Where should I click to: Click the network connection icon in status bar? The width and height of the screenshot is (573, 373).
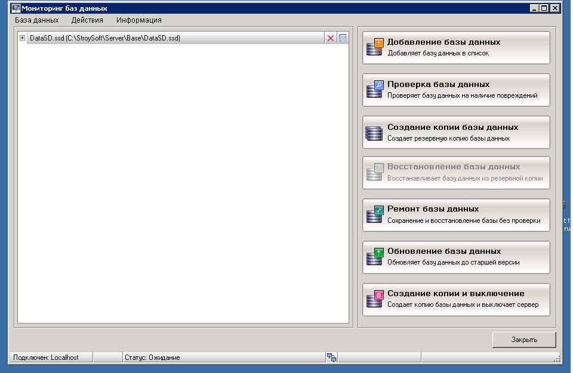[331, 357]
